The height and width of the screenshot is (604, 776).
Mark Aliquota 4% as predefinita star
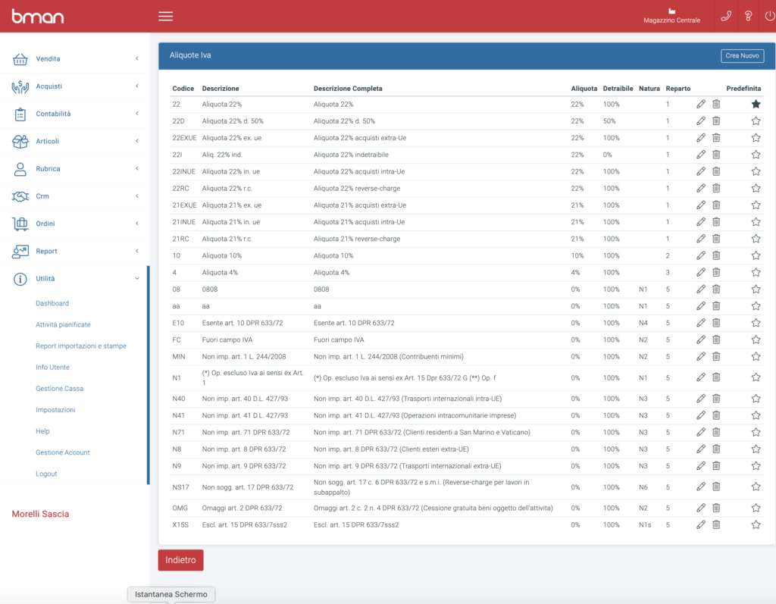pyautogui.click(x=756, y=272)
